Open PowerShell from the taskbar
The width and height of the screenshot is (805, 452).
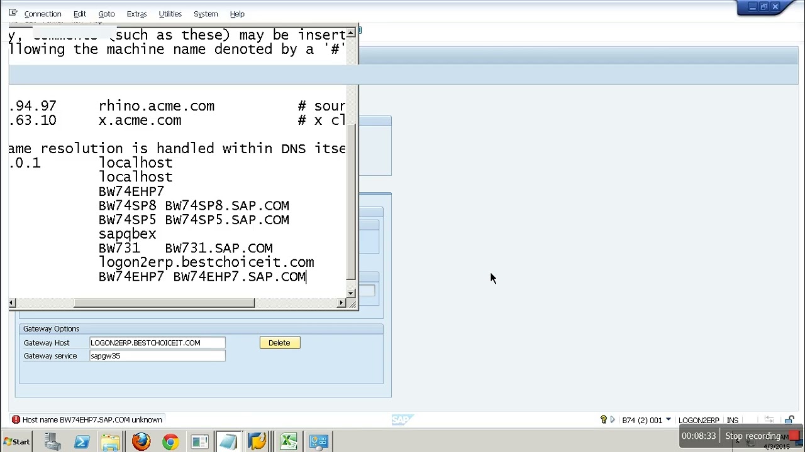(82, 442)
